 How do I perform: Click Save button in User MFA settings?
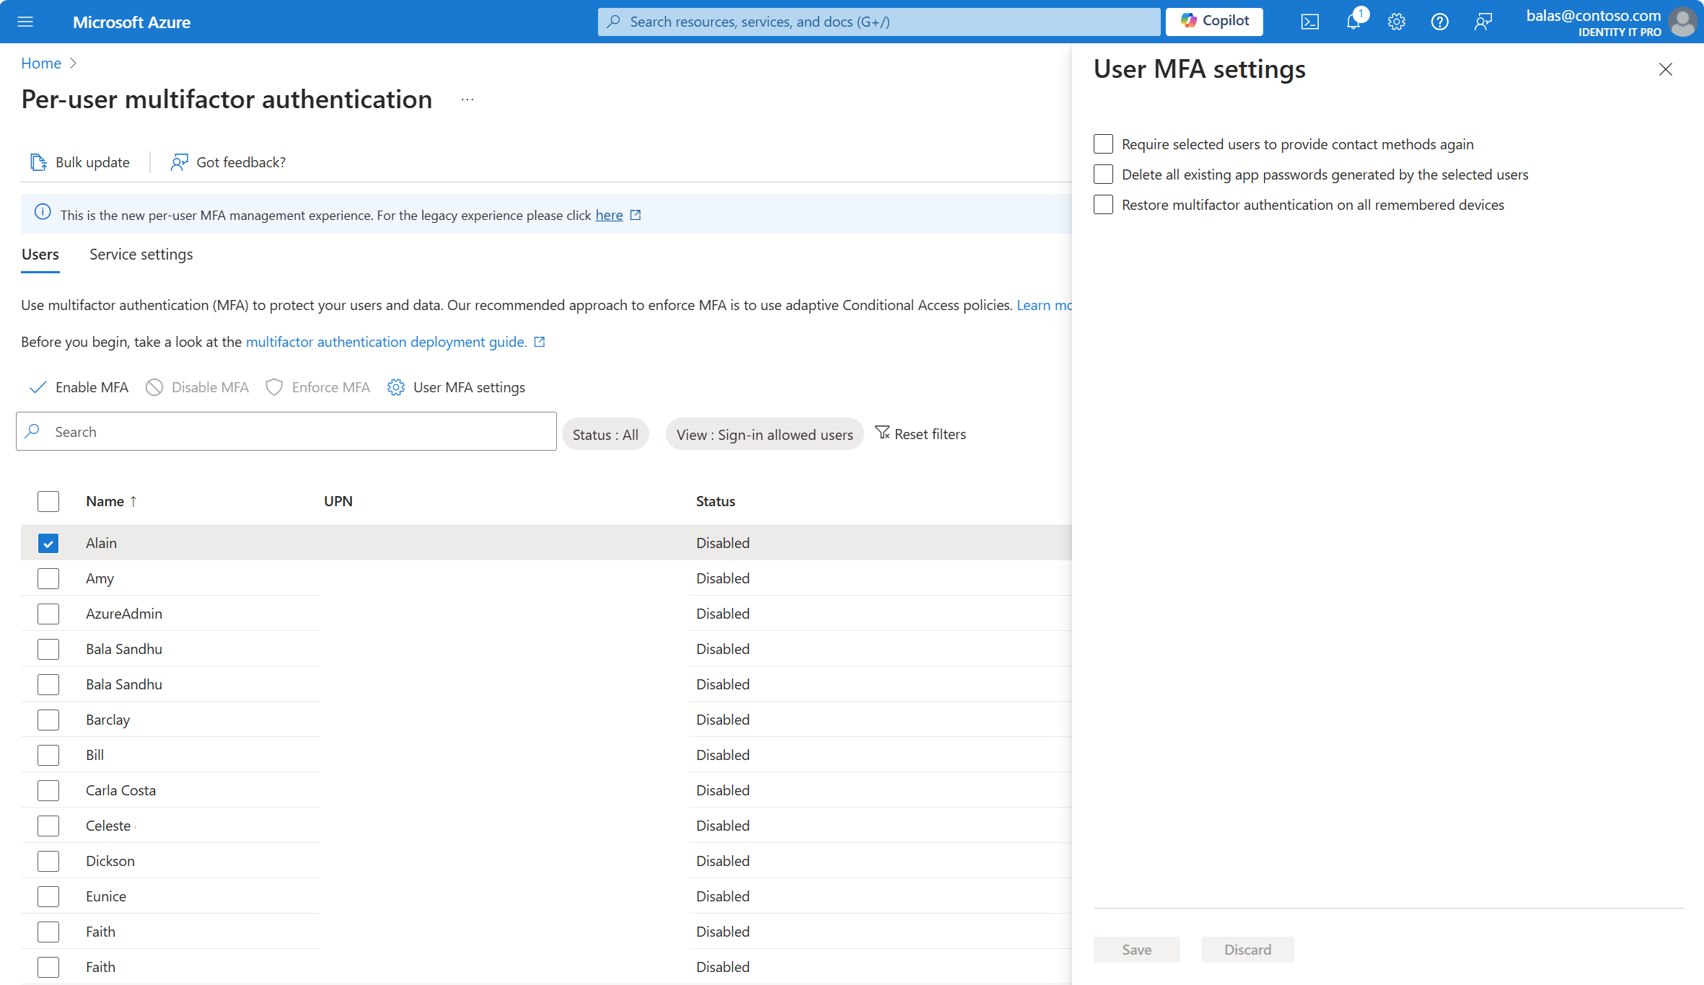point(1136,949)
